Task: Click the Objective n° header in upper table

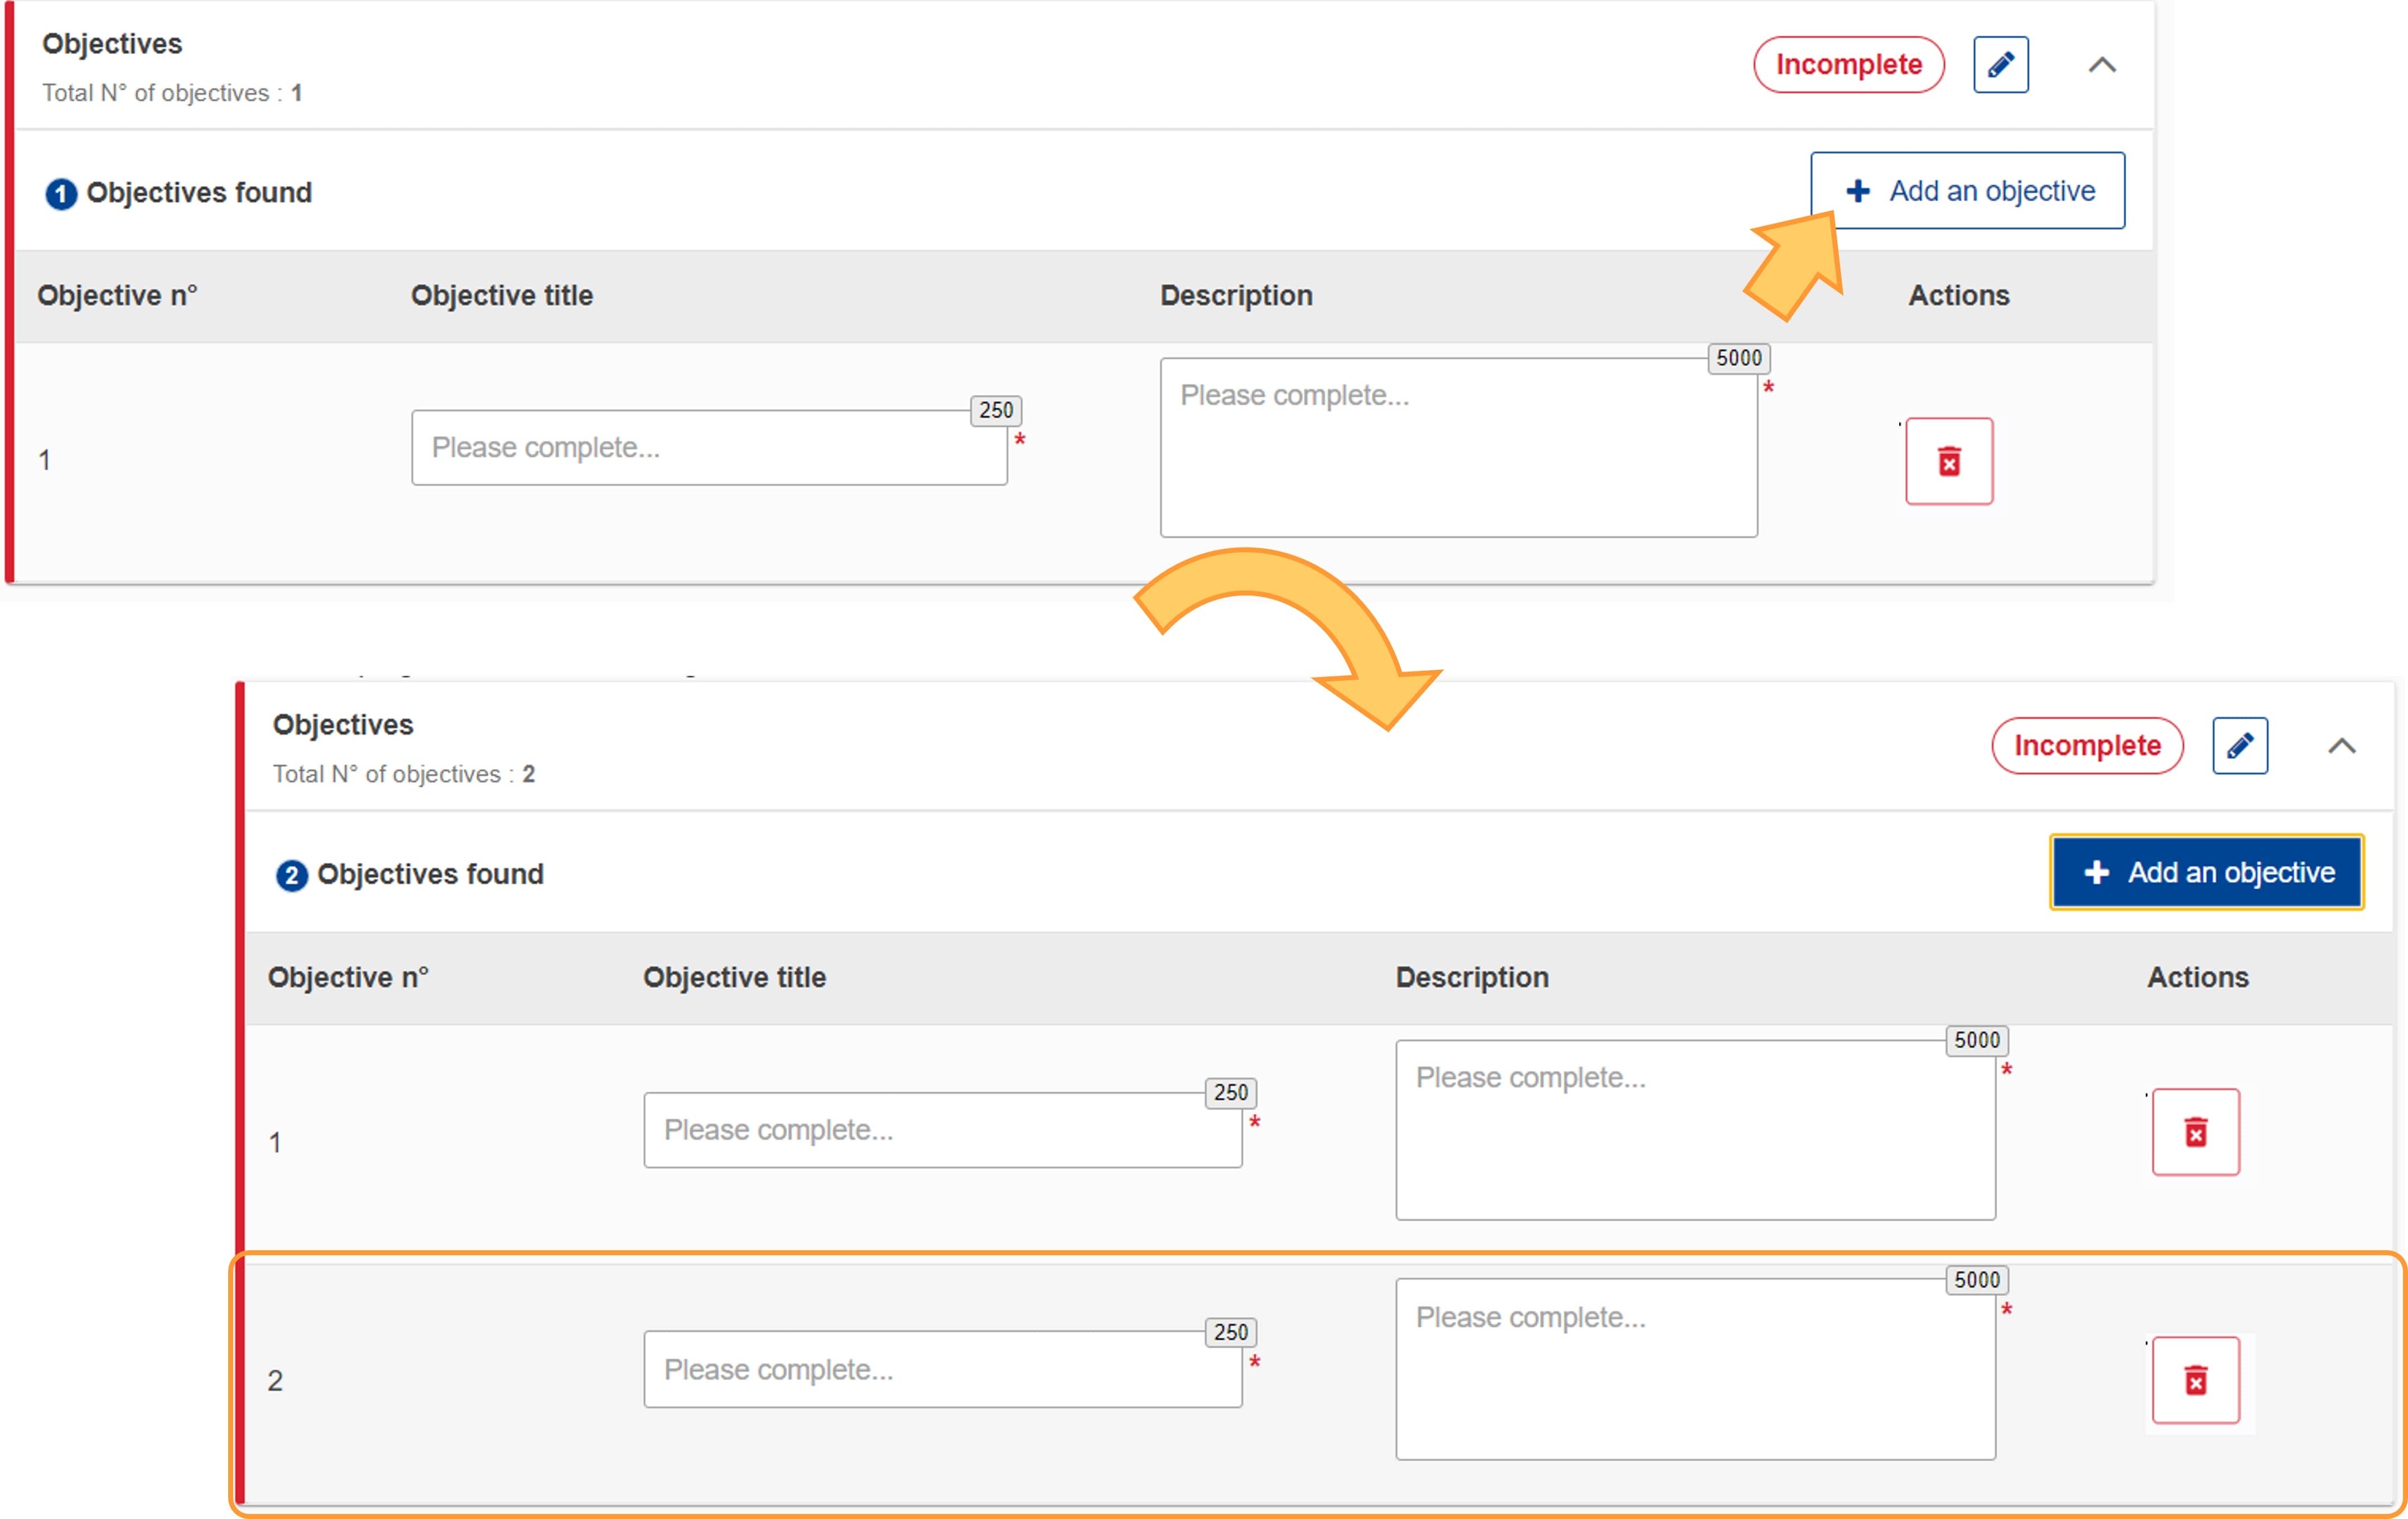Action: [x=117, y=296]
